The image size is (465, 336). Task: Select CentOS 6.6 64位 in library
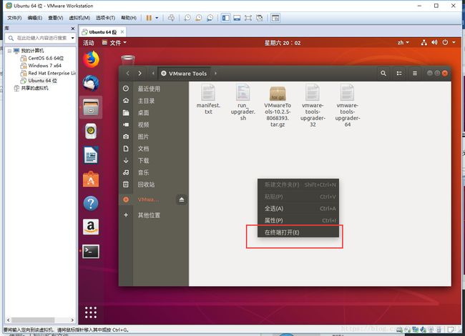click(42, 58)
